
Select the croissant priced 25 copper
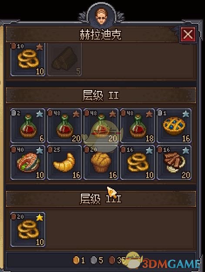pyautogui.click(x=64, y=162)
